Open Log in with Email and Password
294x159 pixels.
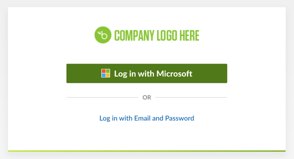147,118
